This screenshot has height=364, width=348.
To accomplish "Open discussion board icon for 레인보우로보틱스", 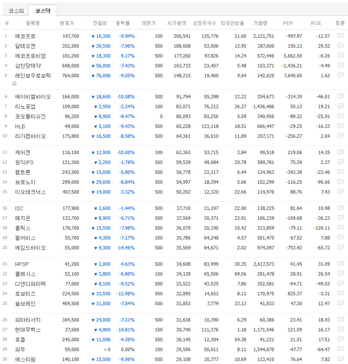I will tap(340, 75).
